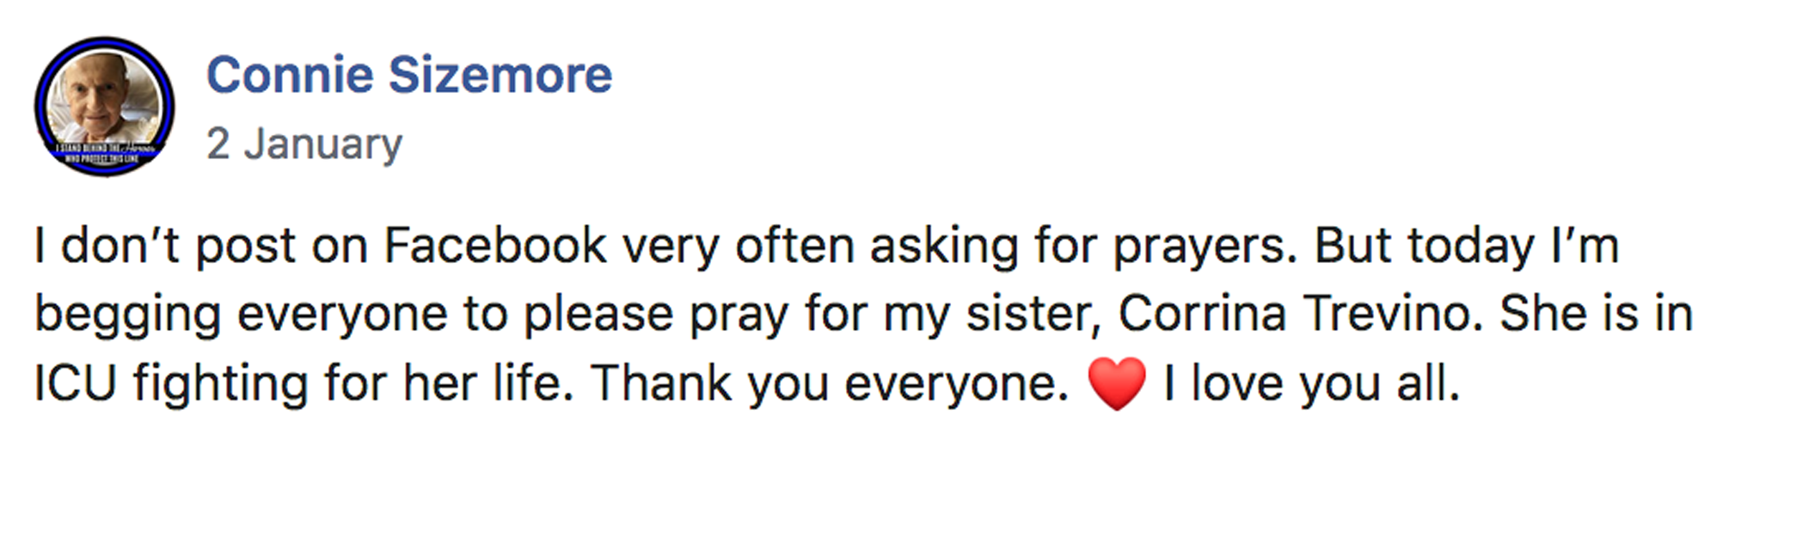Open Connie Sizemore's profile picture
Viewport: 1815px width, 549px height.
(x=104, y=107)
